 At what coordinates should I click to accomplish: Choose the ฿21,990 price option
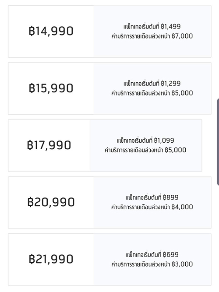[x=109, y=260]
